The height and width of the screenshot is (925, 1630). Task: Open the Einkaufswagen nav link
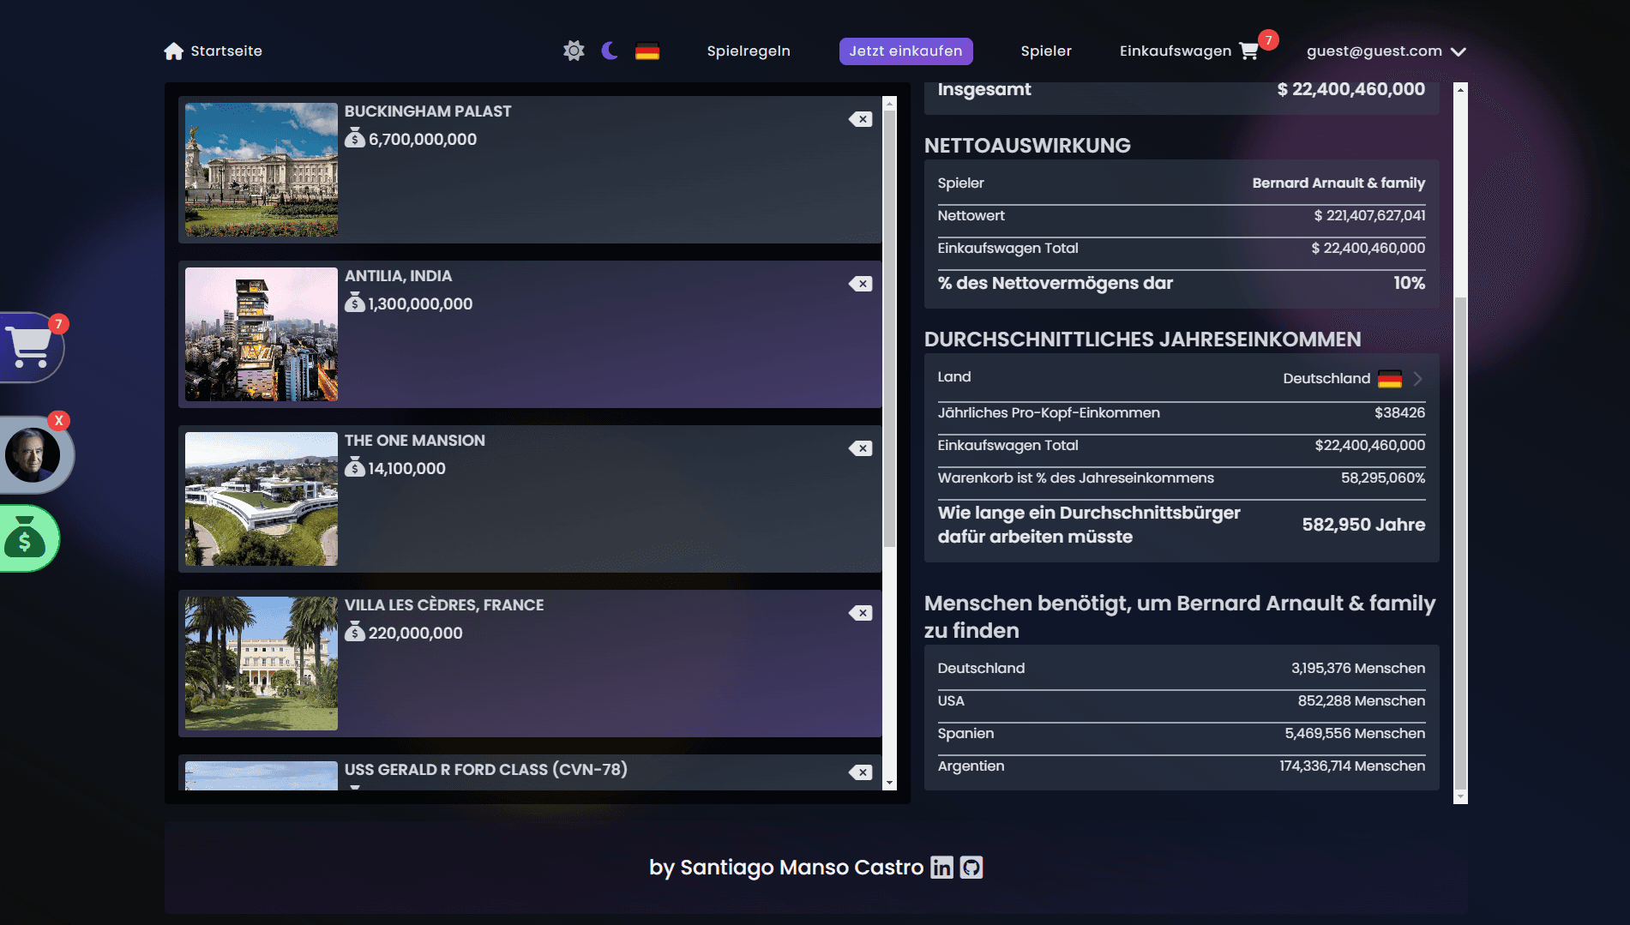coord(1176,51)
